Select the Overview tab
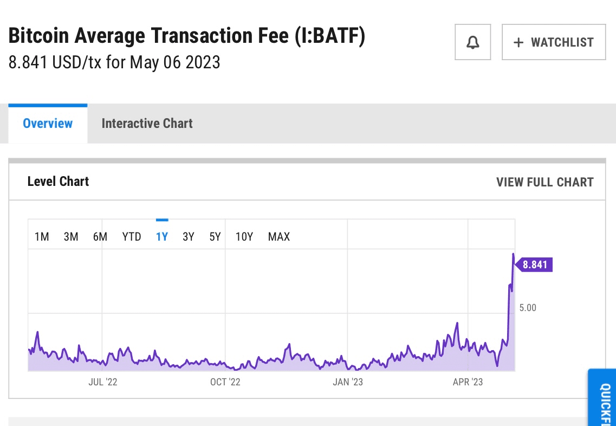This screenshot has height=426, width=616. [x=48, y=123]
